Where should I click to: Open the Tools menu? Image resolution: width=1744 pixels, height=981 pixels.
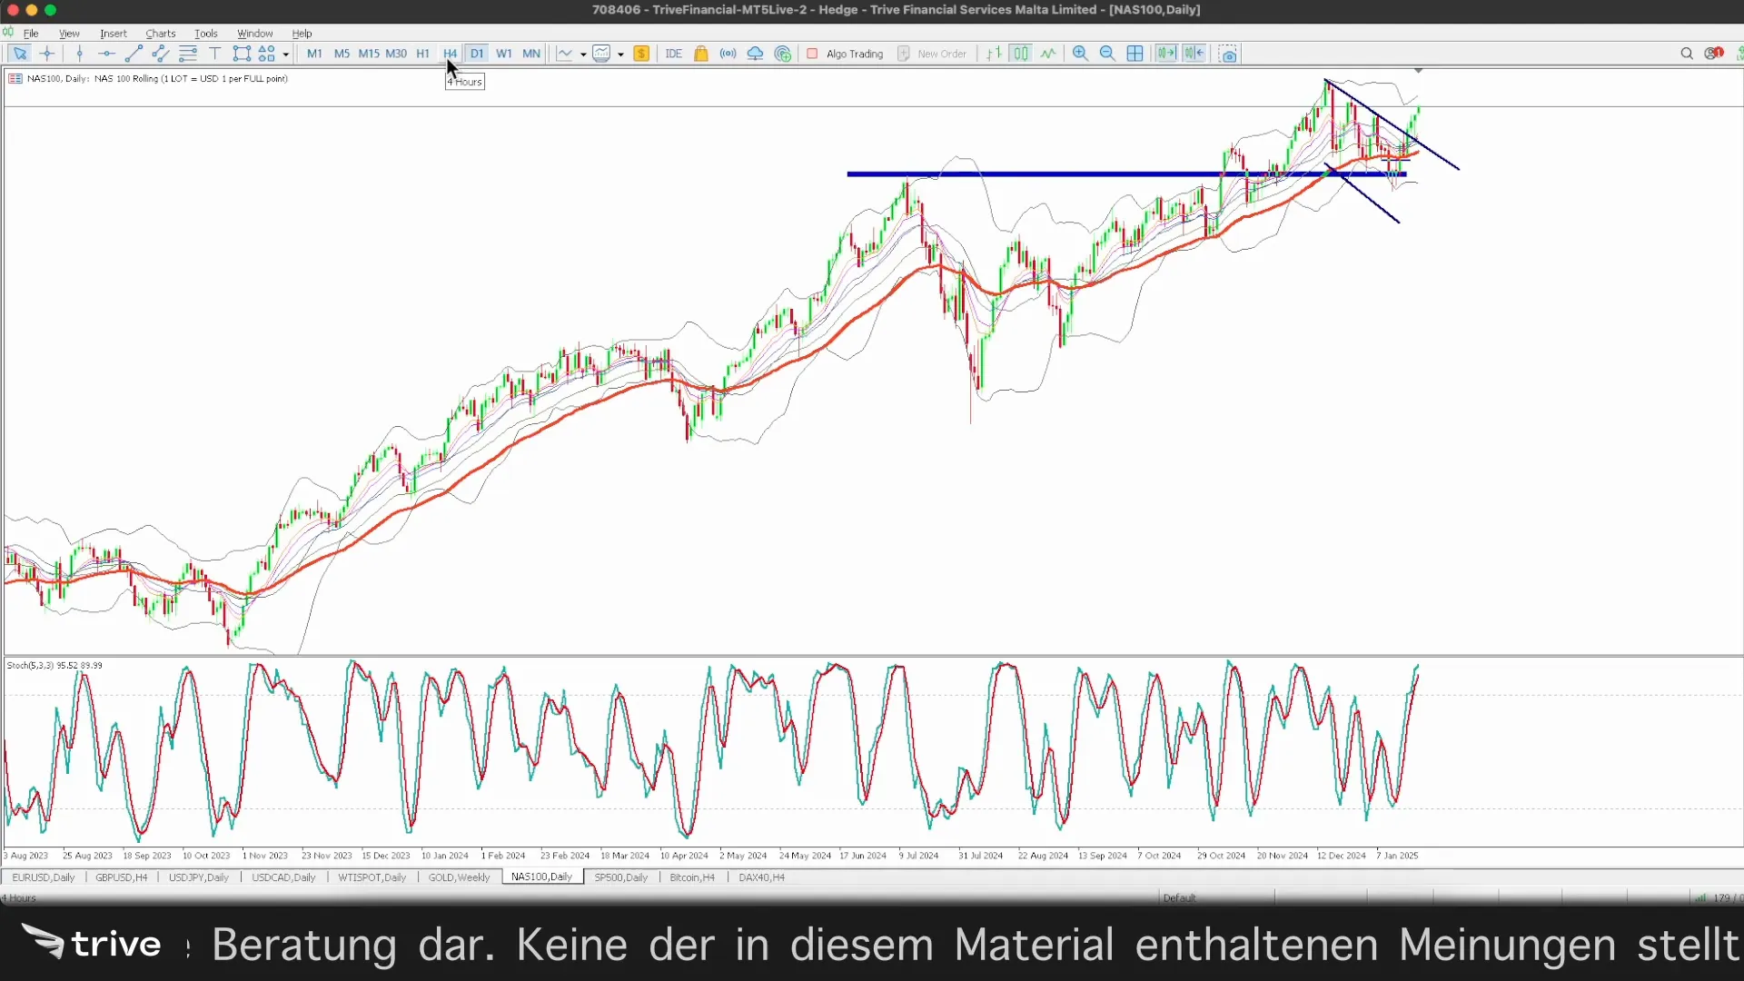pyautogui.click(x=206, y=34)
